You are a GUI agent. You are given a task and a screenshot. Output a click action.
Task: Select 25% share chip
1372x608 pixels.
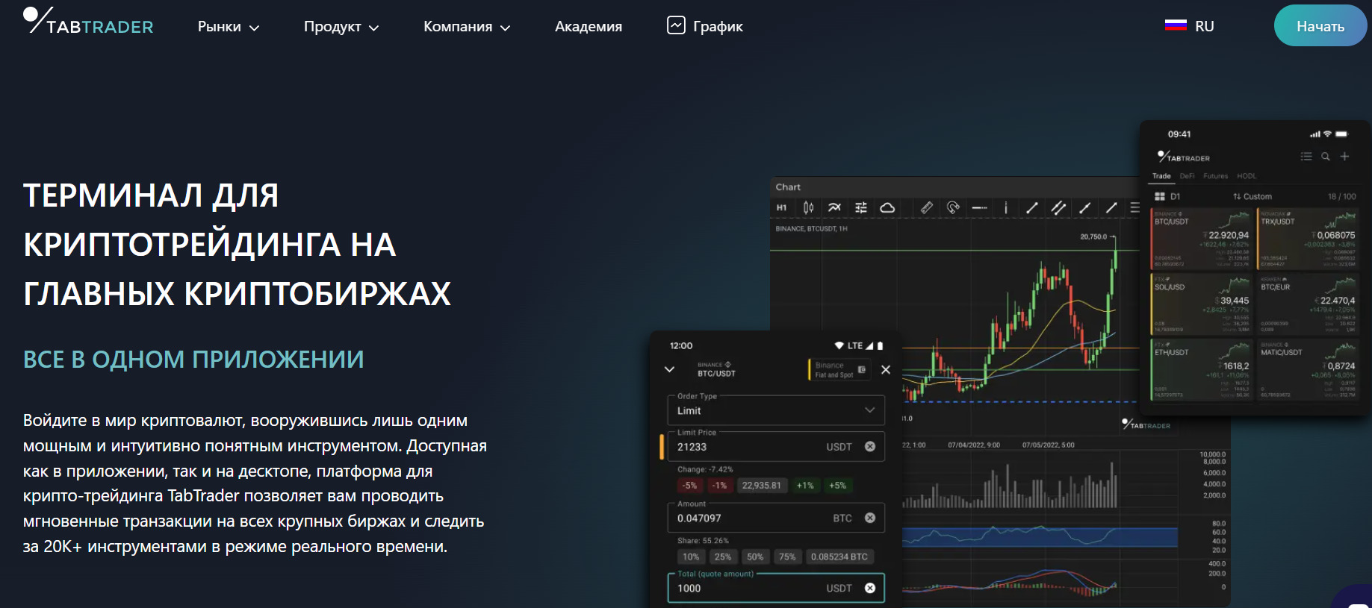pyautogui.click(x=723, y=557)
